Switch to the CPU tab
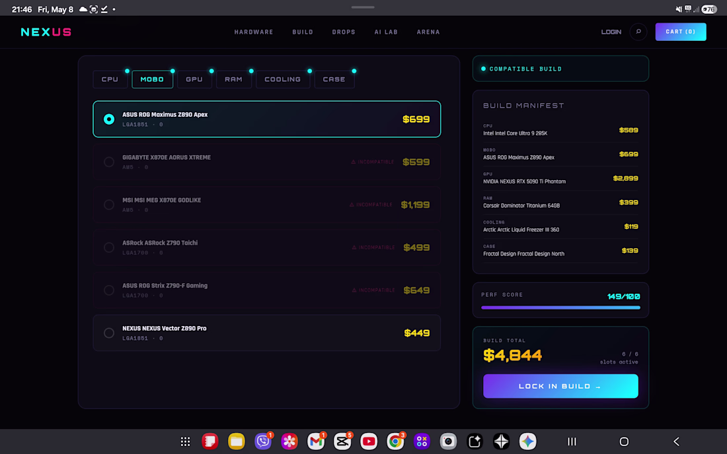 tap(110, 79)
